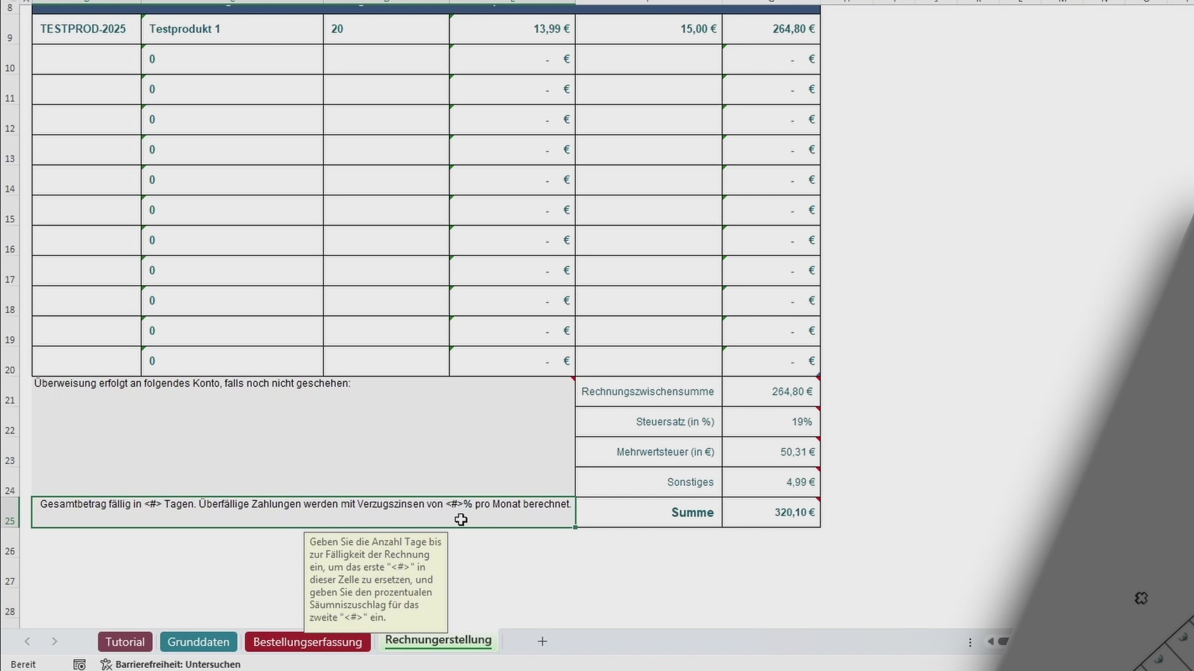Click the three-dot tab bar options handle
Image resolution: width=1194 pixels, height=671 pixels.
pyautogui.click(x=970, y=642)
